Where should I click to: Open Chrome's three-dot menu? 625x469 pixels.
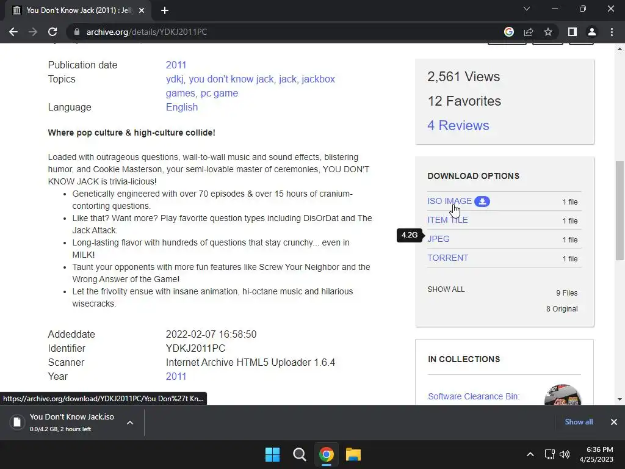click(612, 32)
